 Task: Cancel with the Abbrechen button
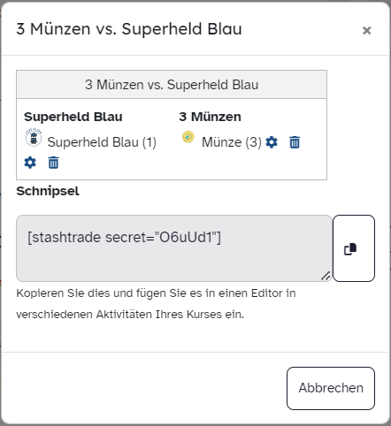(331, 388)
